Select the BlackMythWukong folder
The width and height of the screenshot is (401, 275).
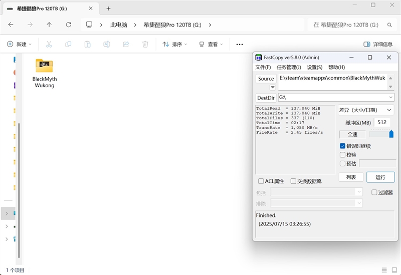pyautogui.click(x=45, y=73)
